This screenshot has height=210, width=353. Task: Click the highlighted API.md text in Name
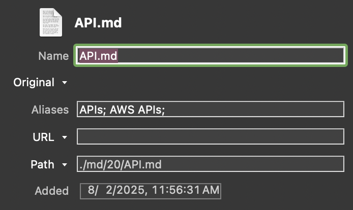[x=98, y=56]
